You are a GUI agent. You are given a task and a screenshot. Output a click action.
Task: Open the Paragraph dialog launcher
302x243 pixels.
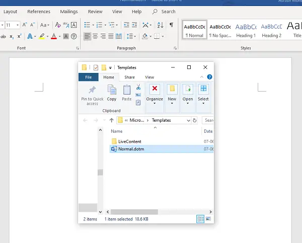[x=175, y=48]
